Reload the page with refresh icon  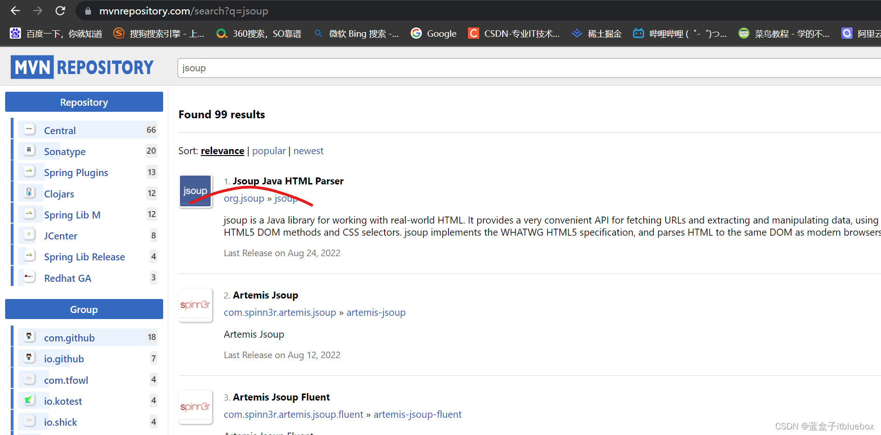coord(60,11)
